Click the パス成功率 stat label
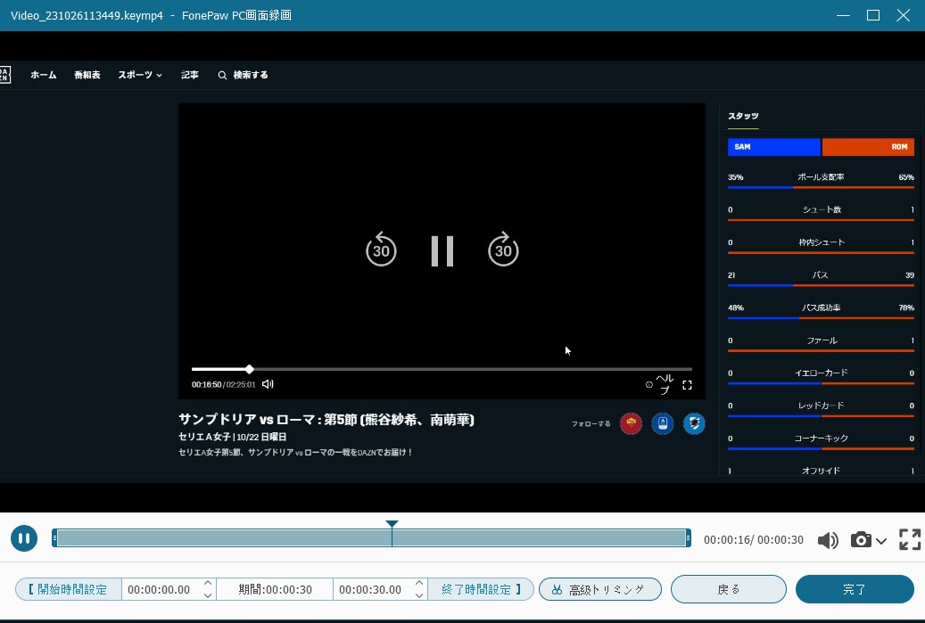 pos(821,307)
